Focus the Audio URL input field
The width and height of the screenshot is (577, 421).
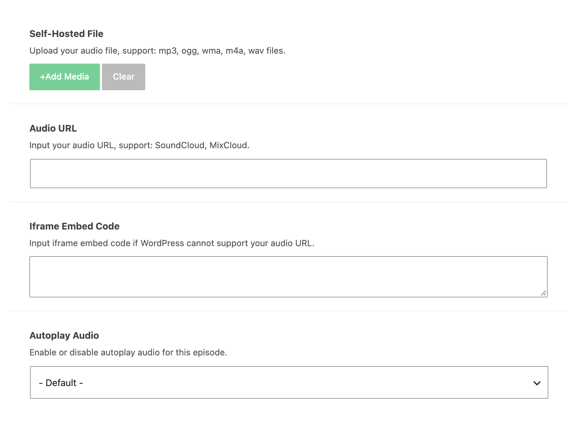click(288, 174)
